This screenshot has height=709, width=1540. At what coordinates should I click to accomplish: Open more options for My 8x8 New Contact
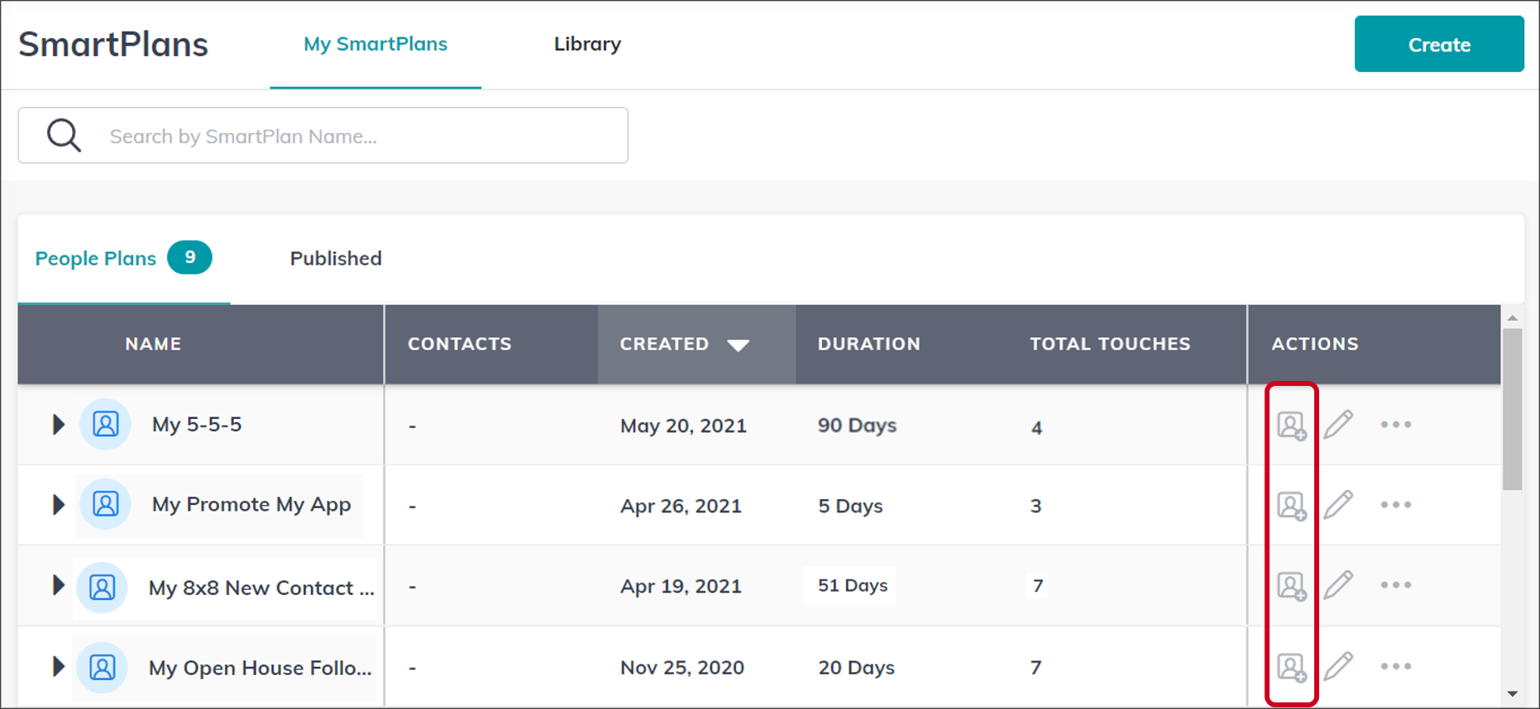click(x=1395, y=585)
